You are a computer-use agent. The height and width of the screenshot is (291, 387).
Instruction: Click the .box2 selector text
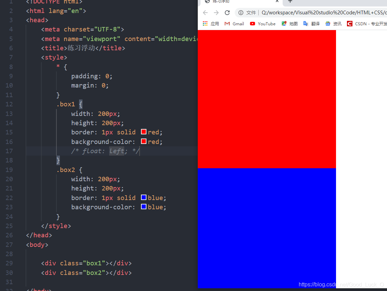click(x=66, y=170)
